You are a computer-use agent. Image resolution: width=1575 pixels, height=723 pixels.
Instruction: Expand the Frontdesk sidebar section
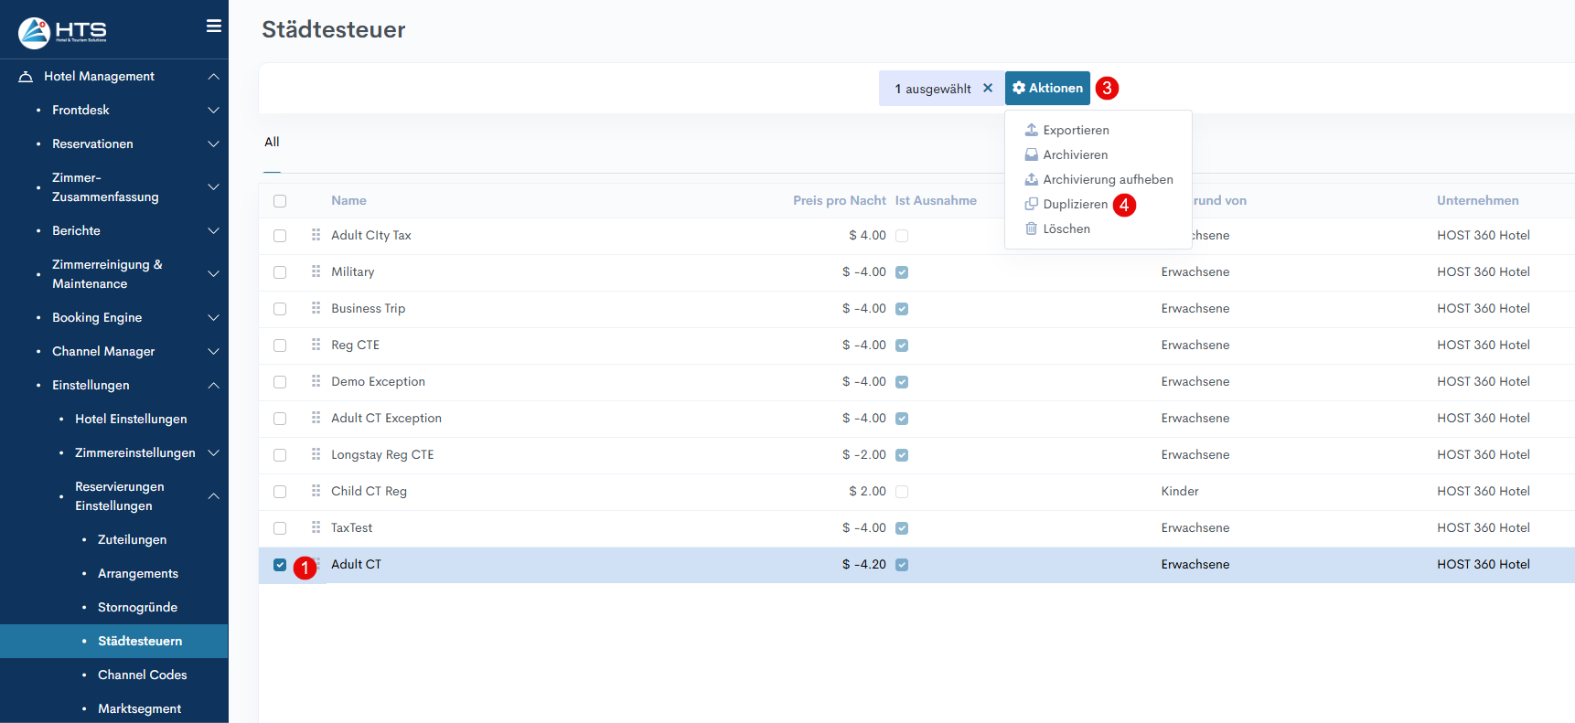[x=213, y=111]
